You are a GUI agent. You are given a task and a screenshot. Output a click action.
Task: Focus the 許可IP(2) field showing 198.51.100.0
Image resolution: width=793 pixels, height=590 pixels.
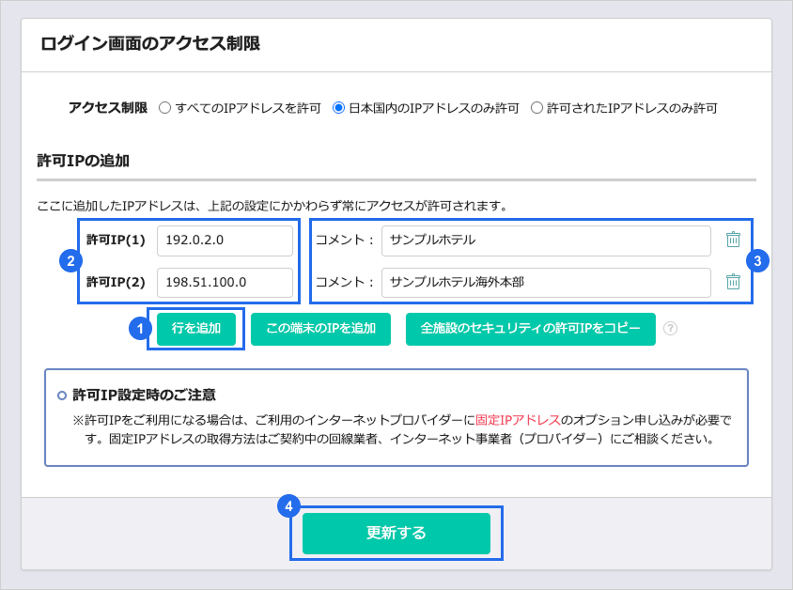coord(225,282)
